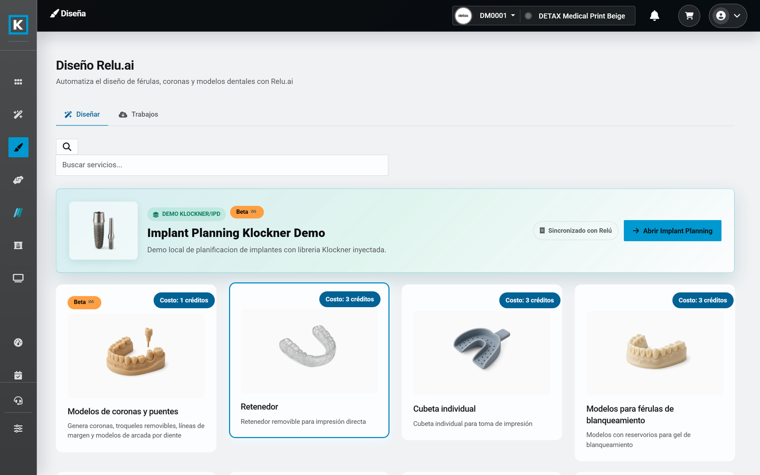Screen dimensions: 760x475
Task: Open the magic wand sidebar icon
Action: 18,115
